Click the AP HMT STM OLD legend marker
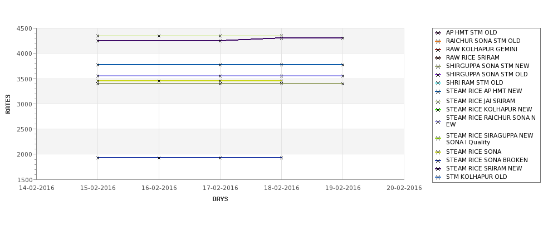543x239 pixels. 438,33
